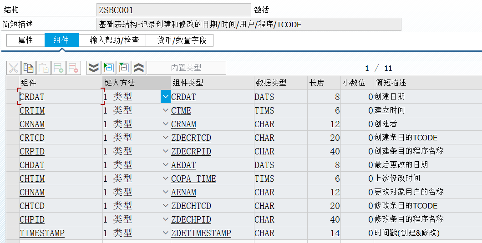Viewport: 482px width, 243px height.
Task: Select the CRDAT row using its row selector
Action: (x=13, y=97)
